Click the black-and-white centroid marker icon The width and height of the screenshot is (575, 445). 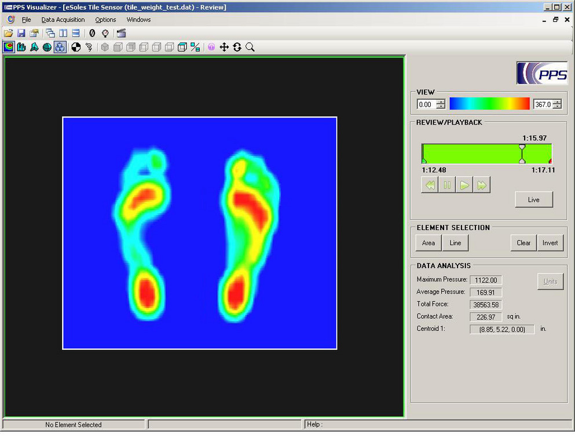76,48
